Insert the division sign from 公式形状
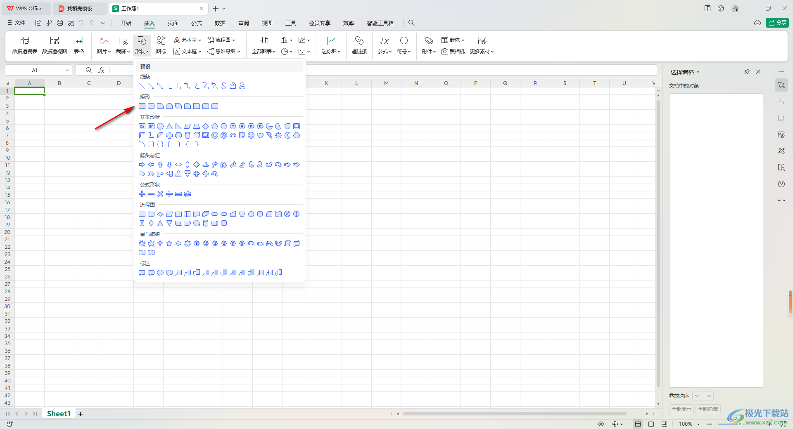This screenshot has height=429, width=793. click(169, 194)
